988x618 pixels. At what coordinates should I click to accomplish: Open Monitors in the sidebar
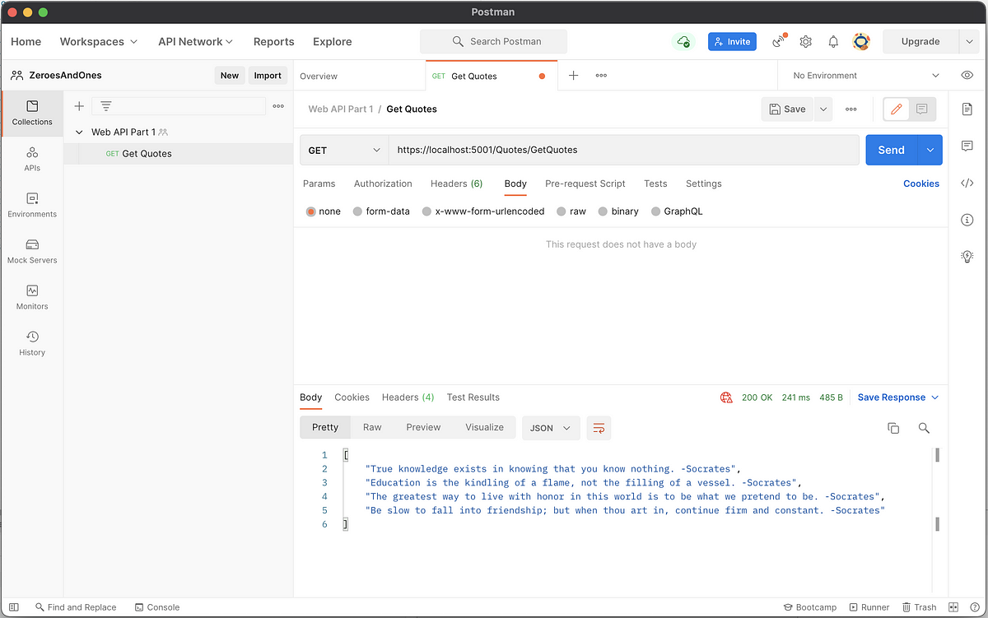click(32, 297)
